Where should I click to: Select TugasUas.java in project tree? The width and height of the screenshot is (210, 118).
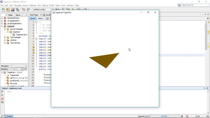(21, 35)
